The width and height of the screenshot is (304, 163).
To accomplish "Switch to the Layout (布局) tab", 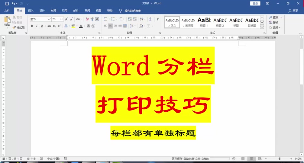I will click(53, 11).
